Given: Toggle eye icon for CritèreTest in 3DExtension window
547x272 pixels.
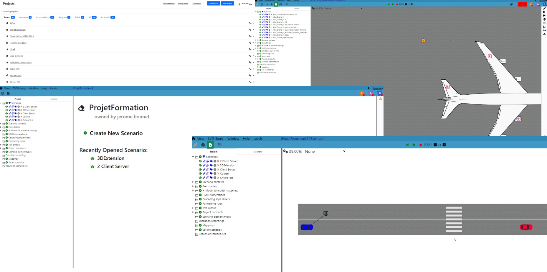Looking at the screenshot, I should pos(200,178).
